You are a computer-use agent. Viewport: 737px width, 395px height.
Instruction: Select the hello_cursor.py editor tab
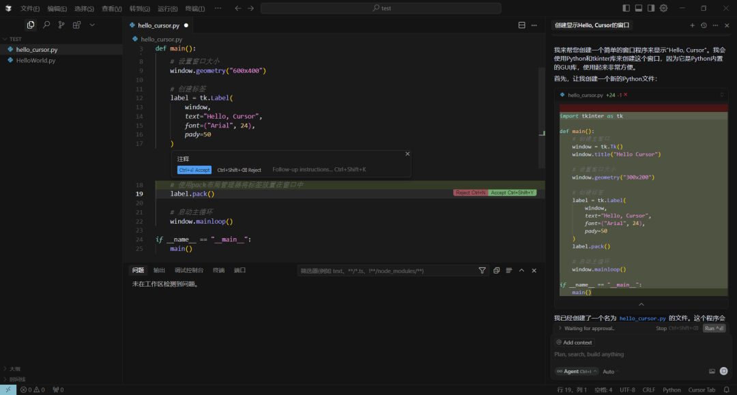[158, 25]
